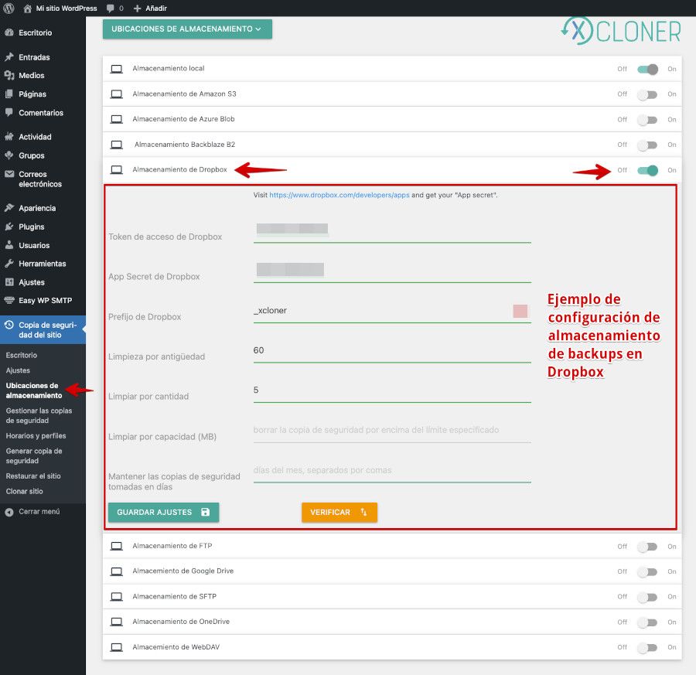This screenshot has height=675, width=696.
Task: Enable the WebDAV storage switch
Action: (x=647, y=648)
